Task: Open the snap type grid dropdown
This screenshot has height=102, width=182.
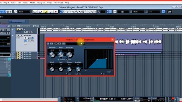Action: pyautogui.click(x=123, y=12)
